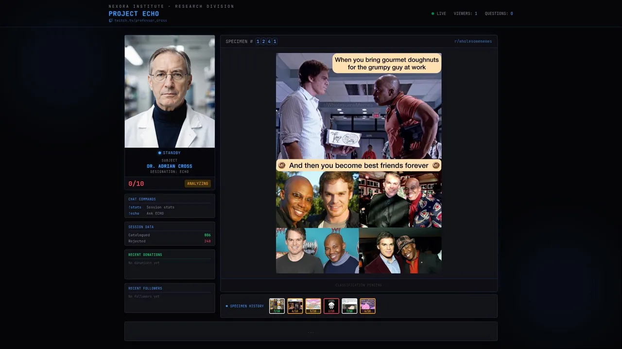Open the r/wholesomememes subreddit link
This screenshot has height=349, width=622.
pyautogui.click(x=473, y=42)
